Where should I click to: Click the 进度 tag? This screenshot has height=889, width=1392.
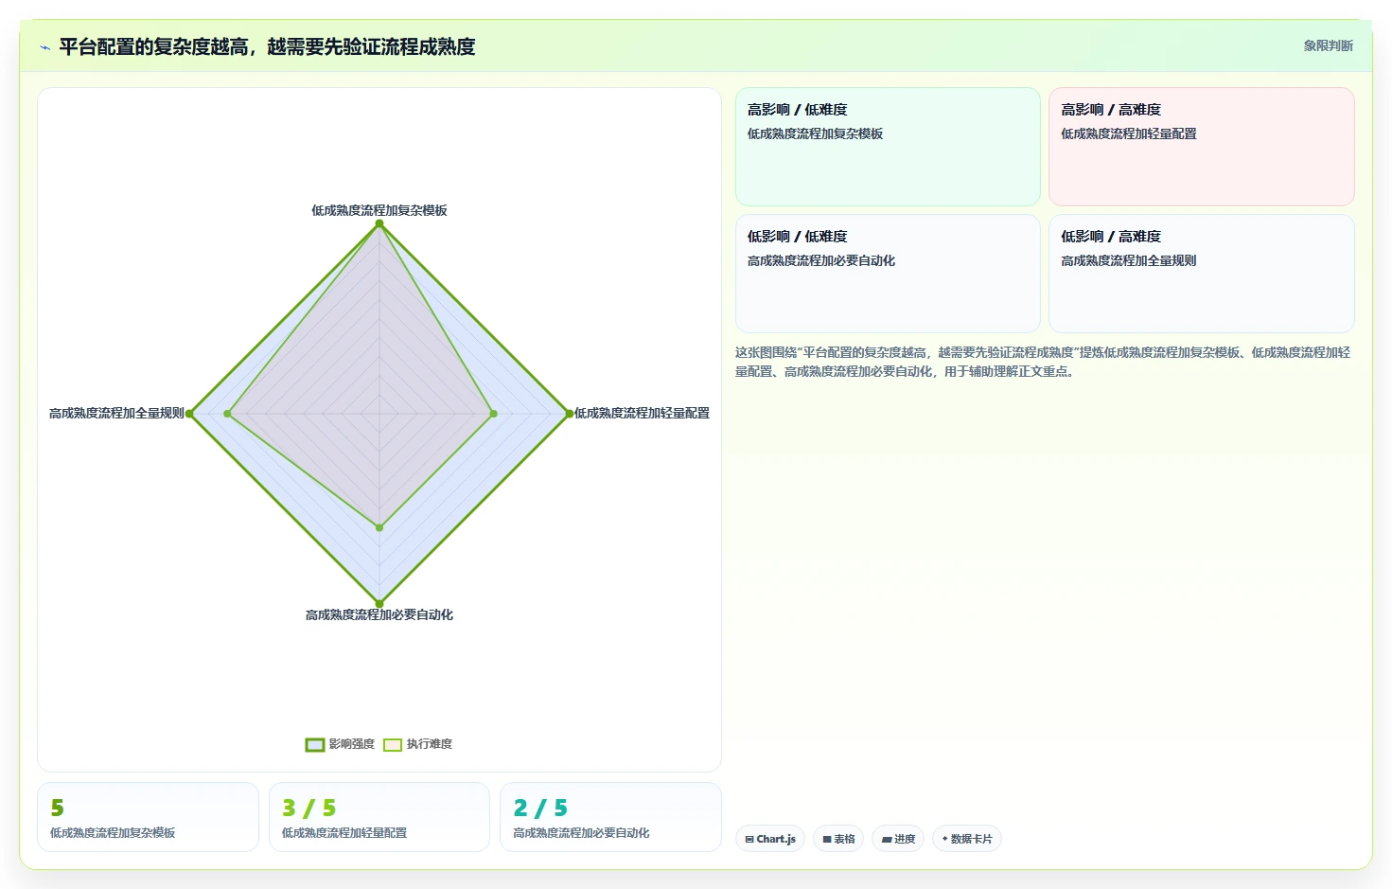[898, 839]
